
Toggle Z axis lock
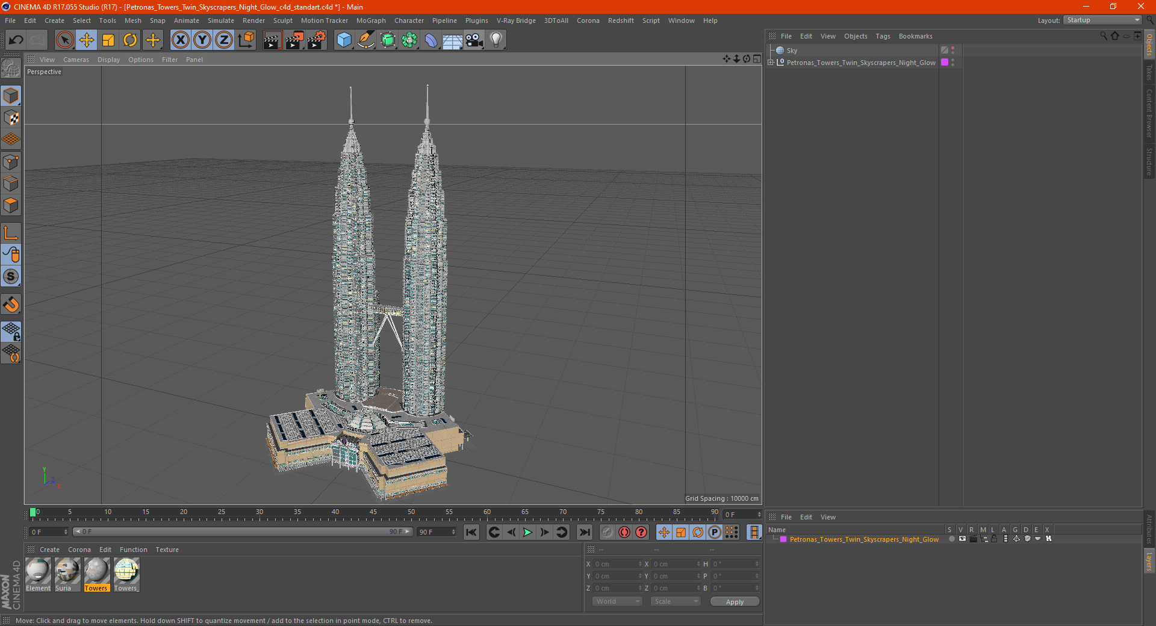point(224,40)
